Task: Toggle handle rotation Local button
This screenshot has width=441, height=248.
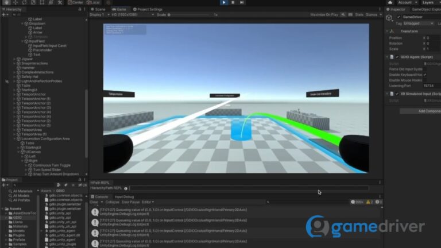Action: pyautogui.click(x=94, y=2)
